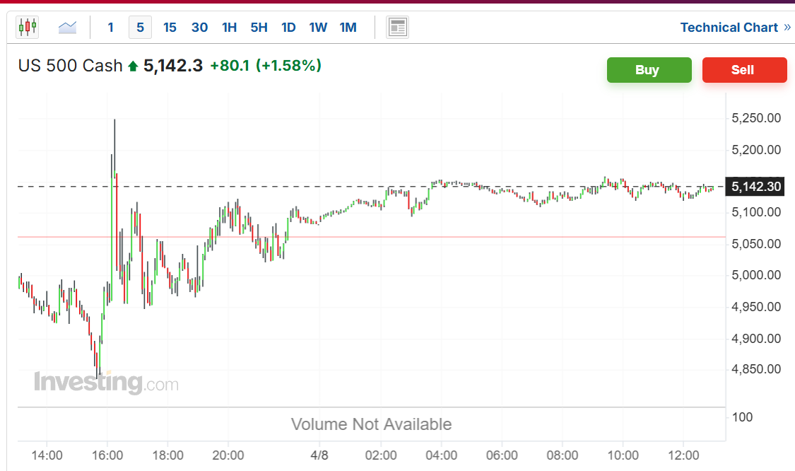Image resolution: width=795 pixels, height=471 pixels.
Task: Click the red Sell button
Action: click(x=745, y=70)
